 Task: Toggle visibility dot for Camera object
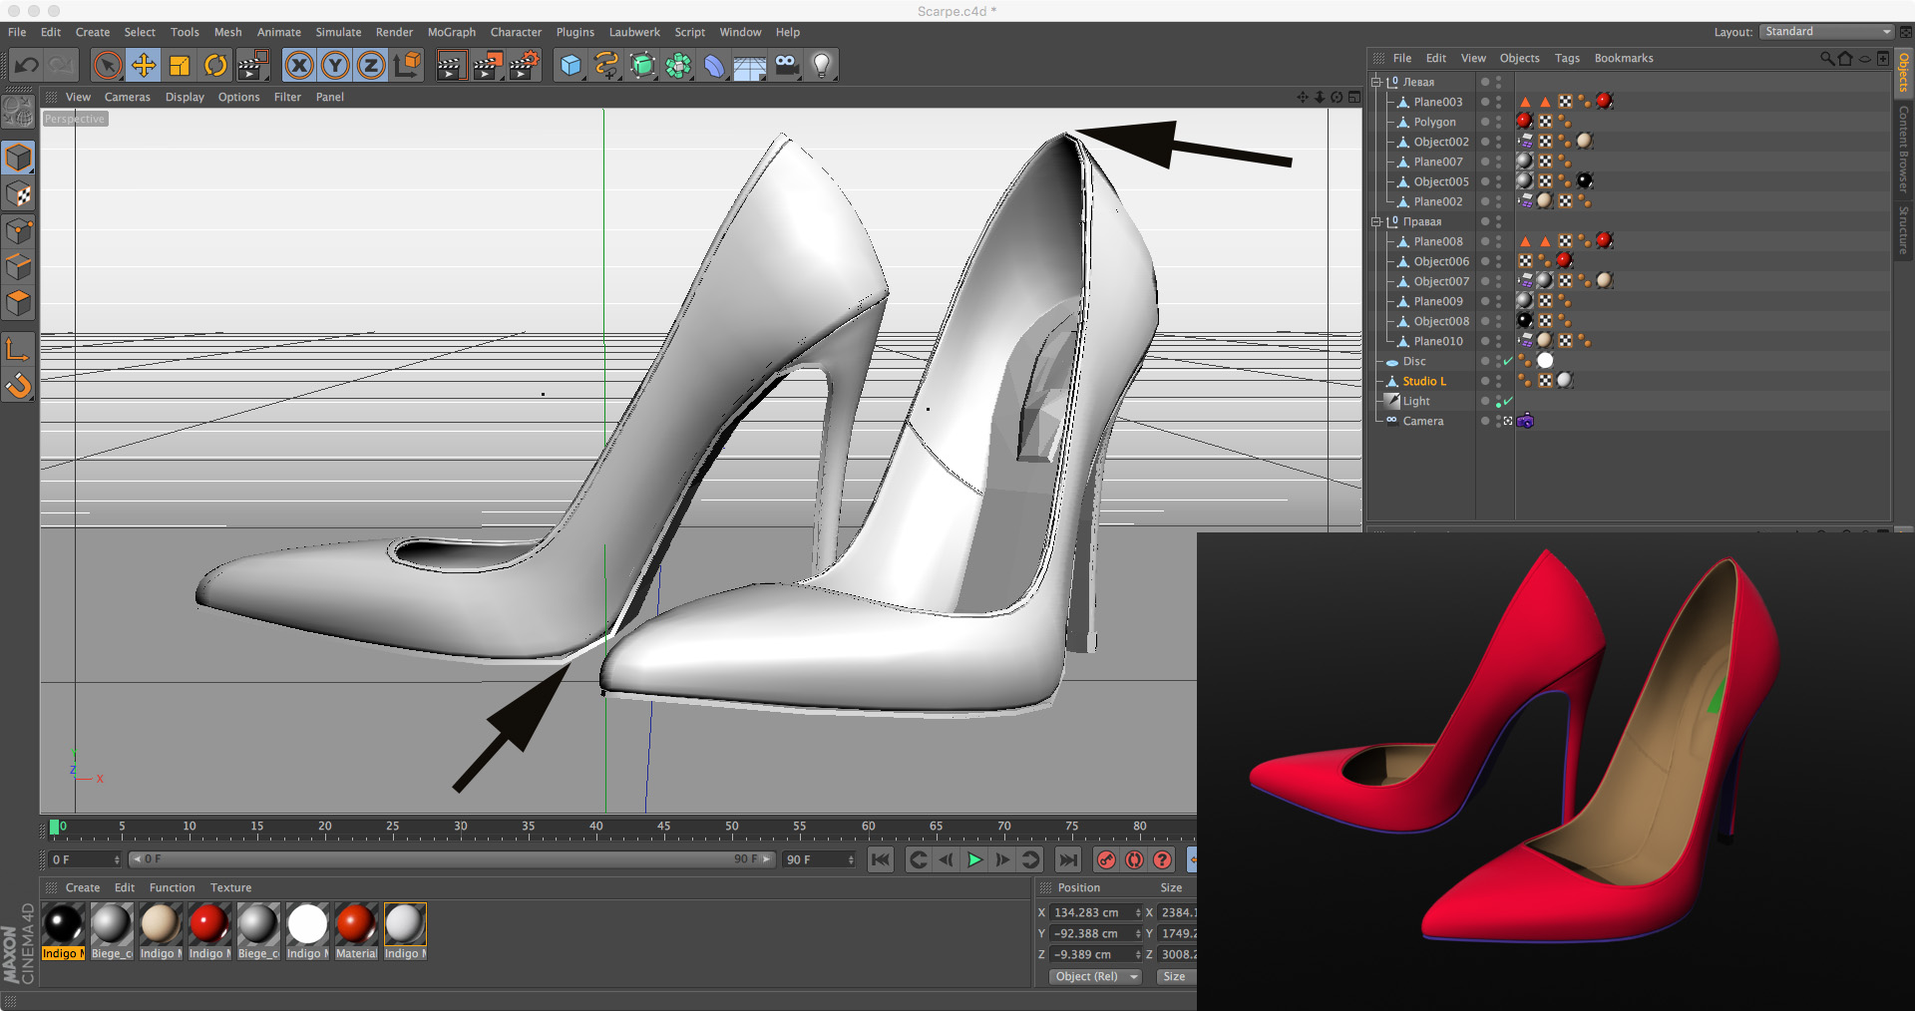1485,421
